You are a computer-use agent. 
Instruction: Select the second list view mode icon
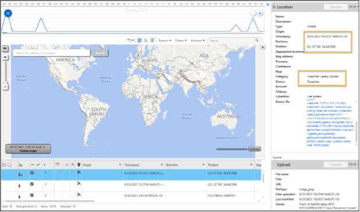(146, 41)
